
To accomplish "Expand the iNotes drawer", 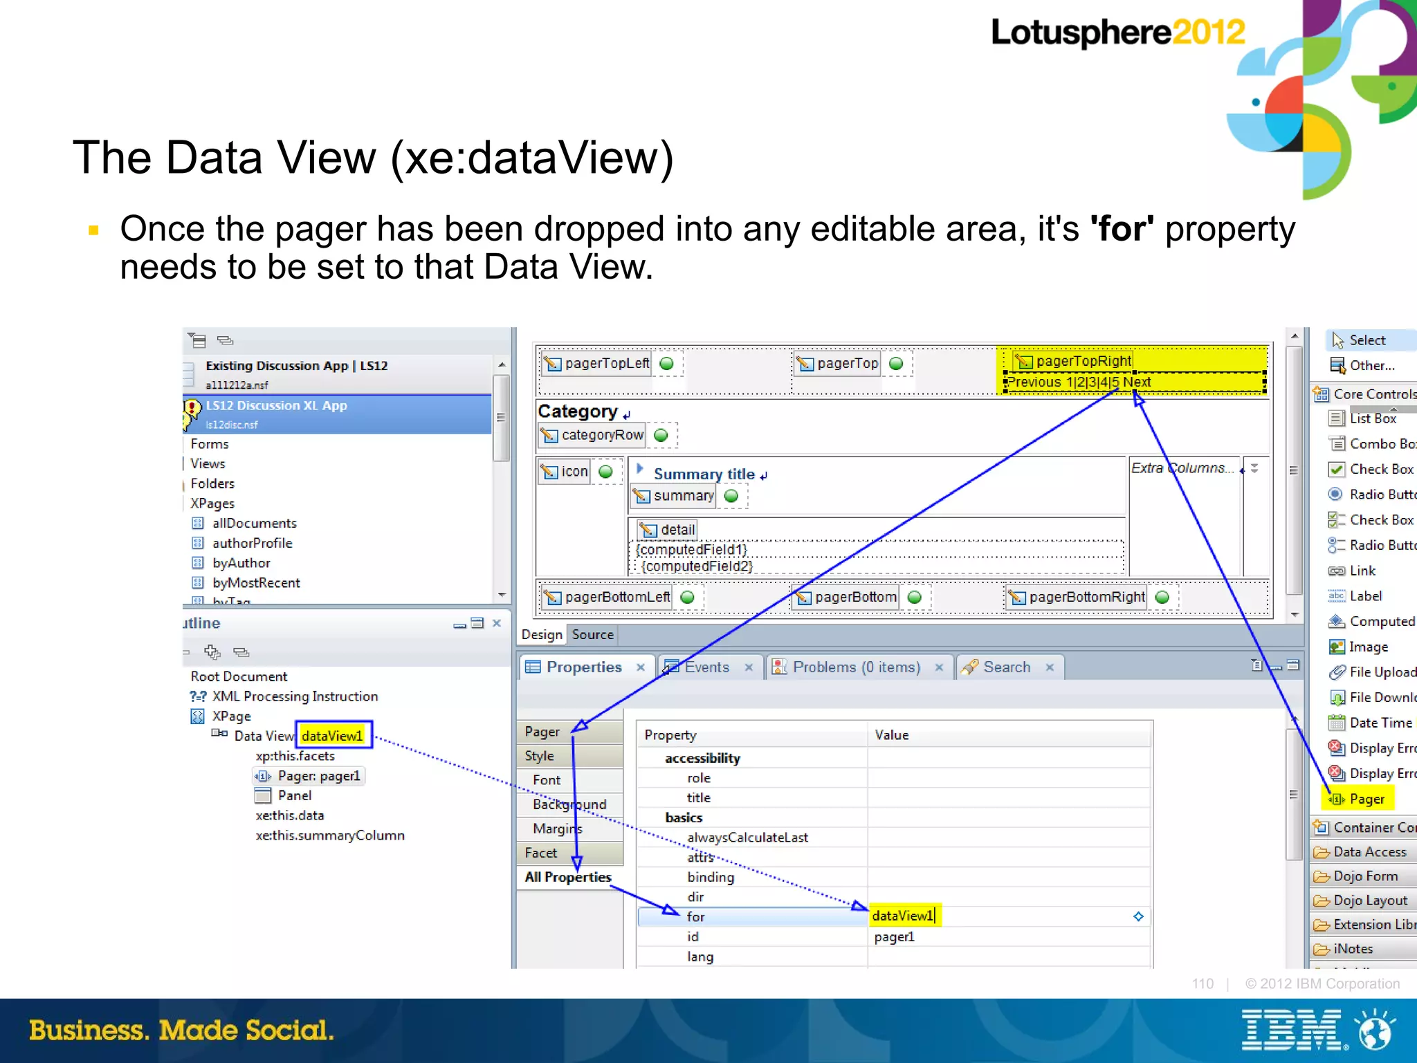I will pyautogui.click(x=1364, y=949).
